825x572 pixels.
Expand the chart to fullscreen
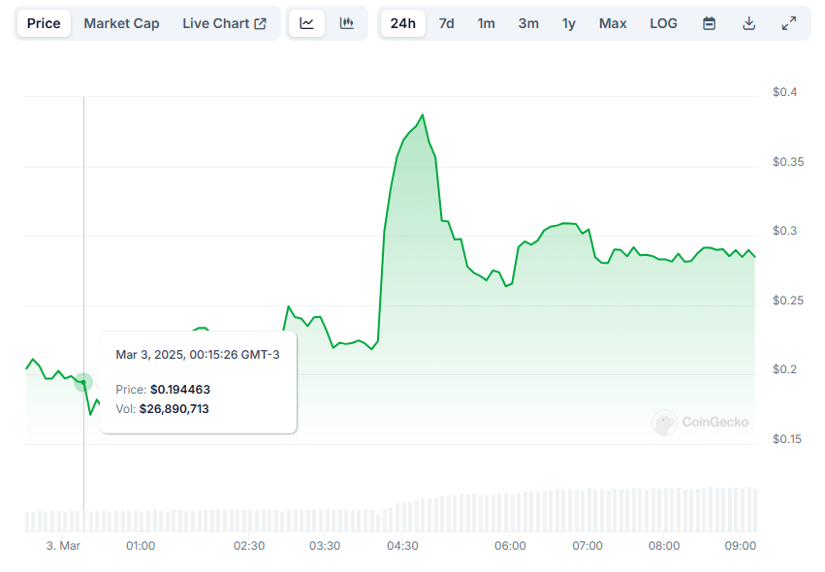tap(788, 22)
